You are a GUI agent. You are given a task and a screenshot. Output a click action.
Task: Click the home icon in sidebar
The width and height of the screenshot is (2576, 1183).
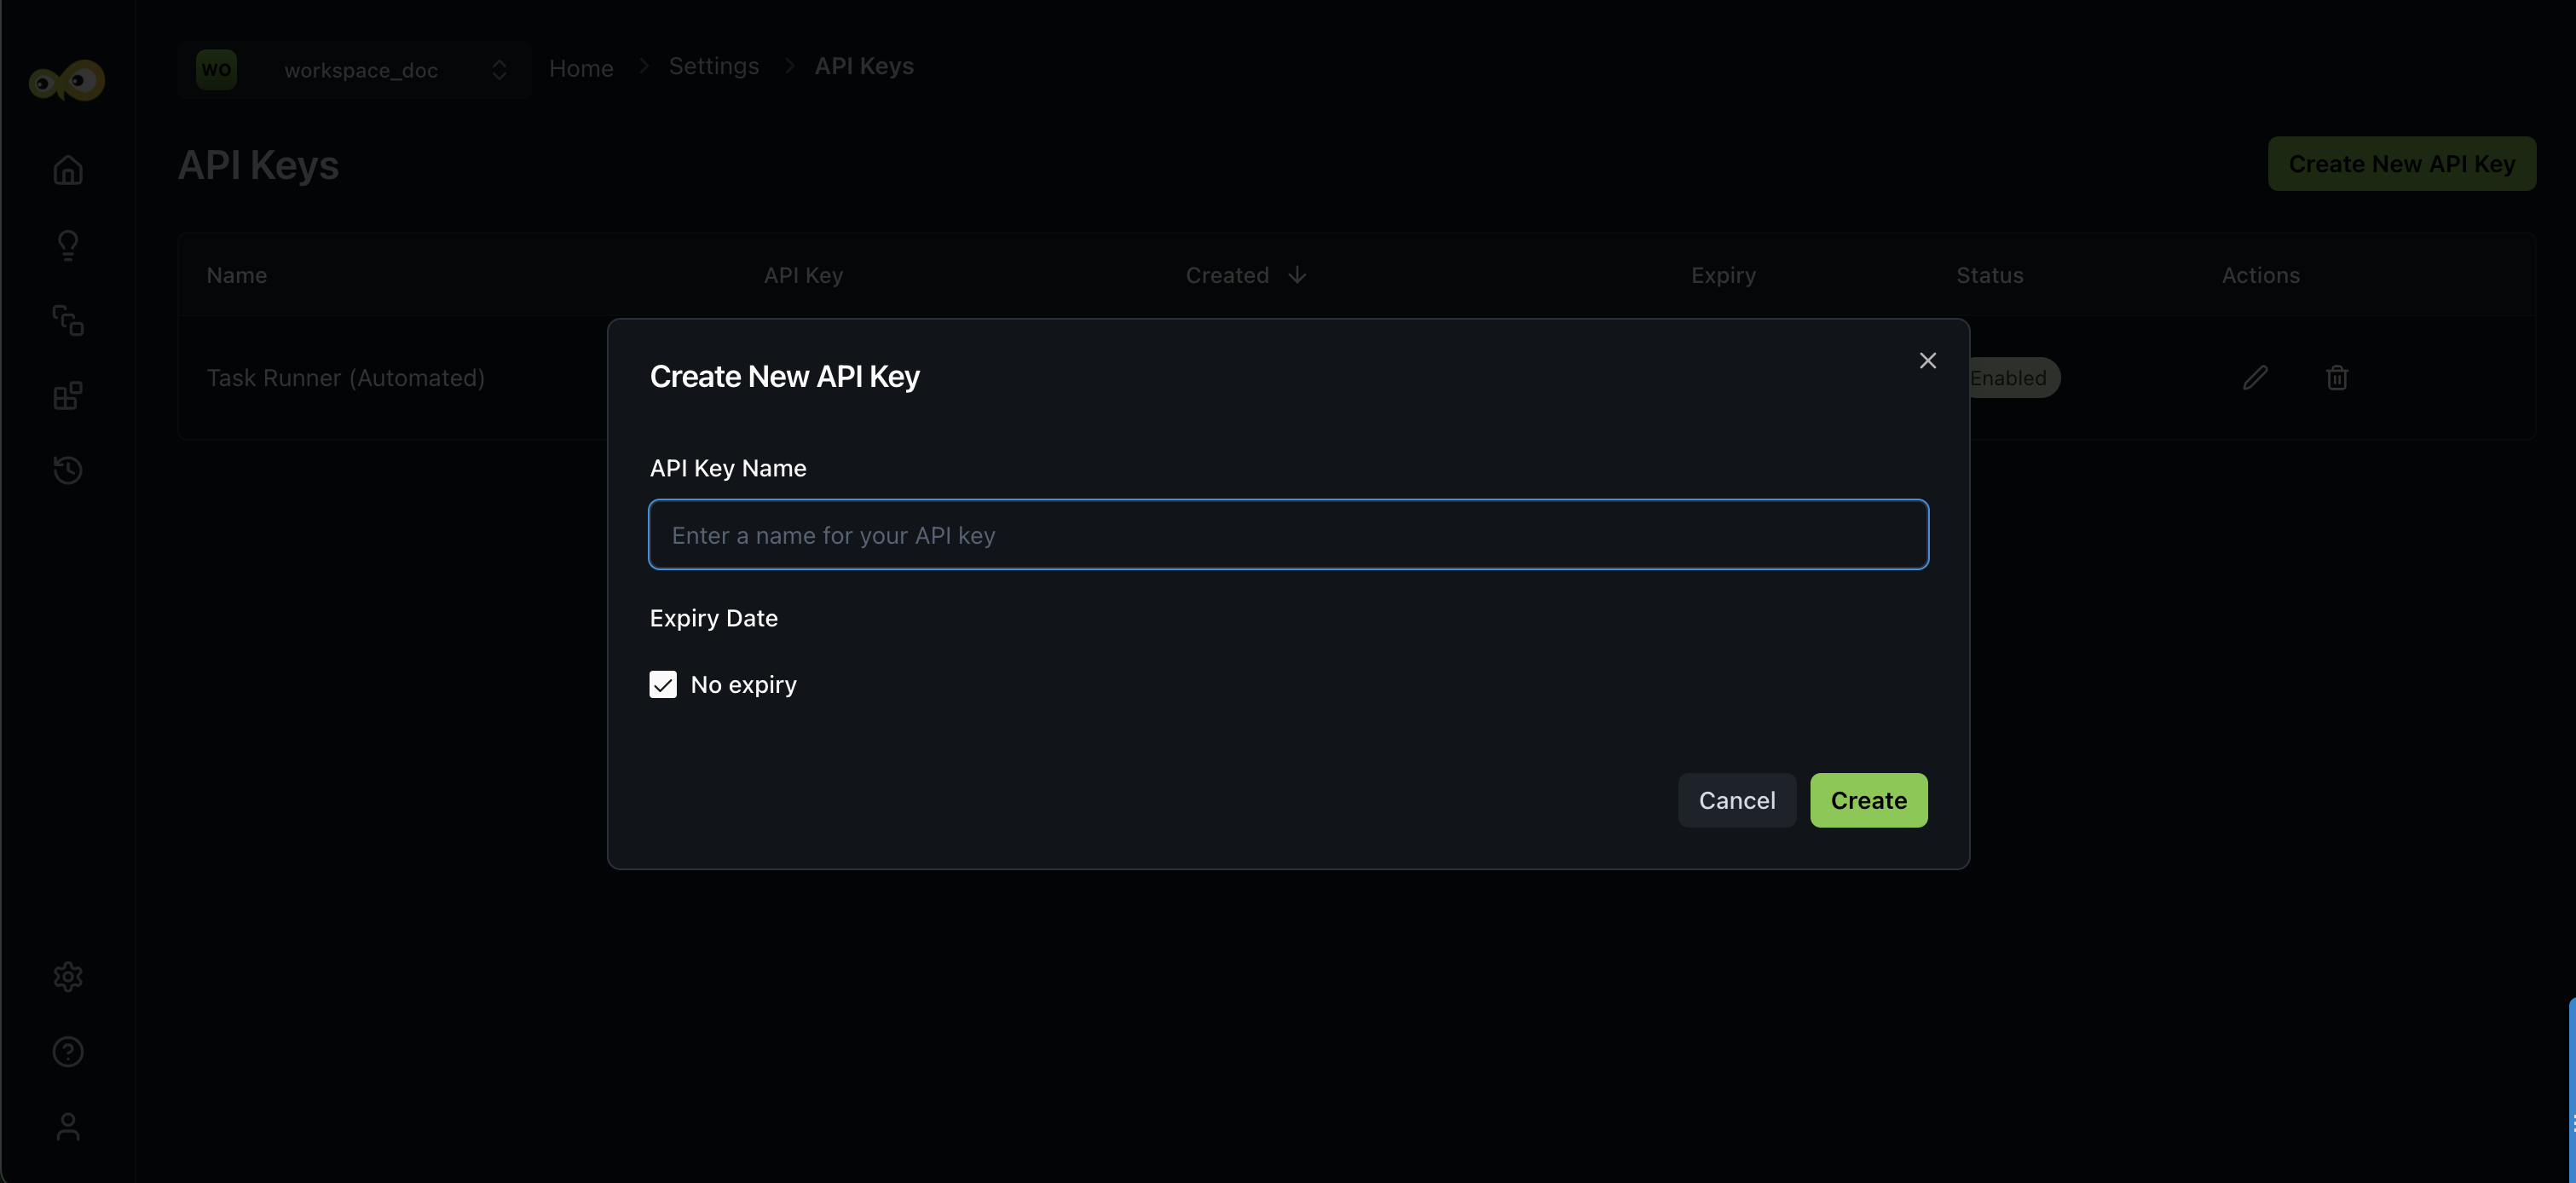click(68, 170)
